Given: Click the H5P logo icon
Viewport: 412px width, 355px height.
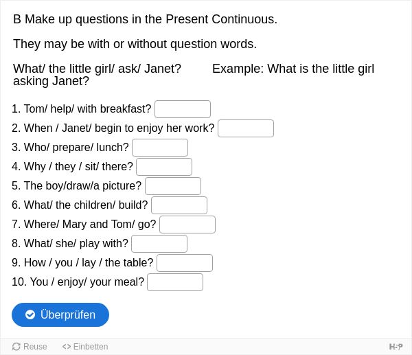Looking at the screenshot, I should (396, 347).
